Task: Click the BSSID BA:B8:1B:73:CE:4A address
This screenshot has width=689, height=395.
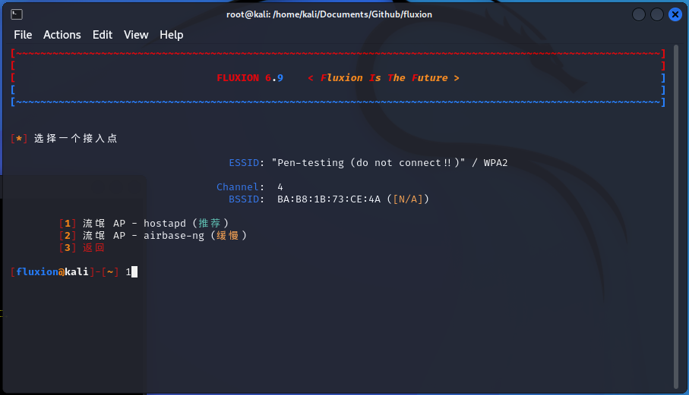Action: (329, 199)
